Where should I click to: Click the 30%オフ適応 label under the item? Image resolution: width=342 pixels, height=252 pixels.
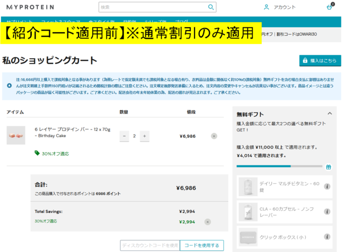[x=55, y=154]
